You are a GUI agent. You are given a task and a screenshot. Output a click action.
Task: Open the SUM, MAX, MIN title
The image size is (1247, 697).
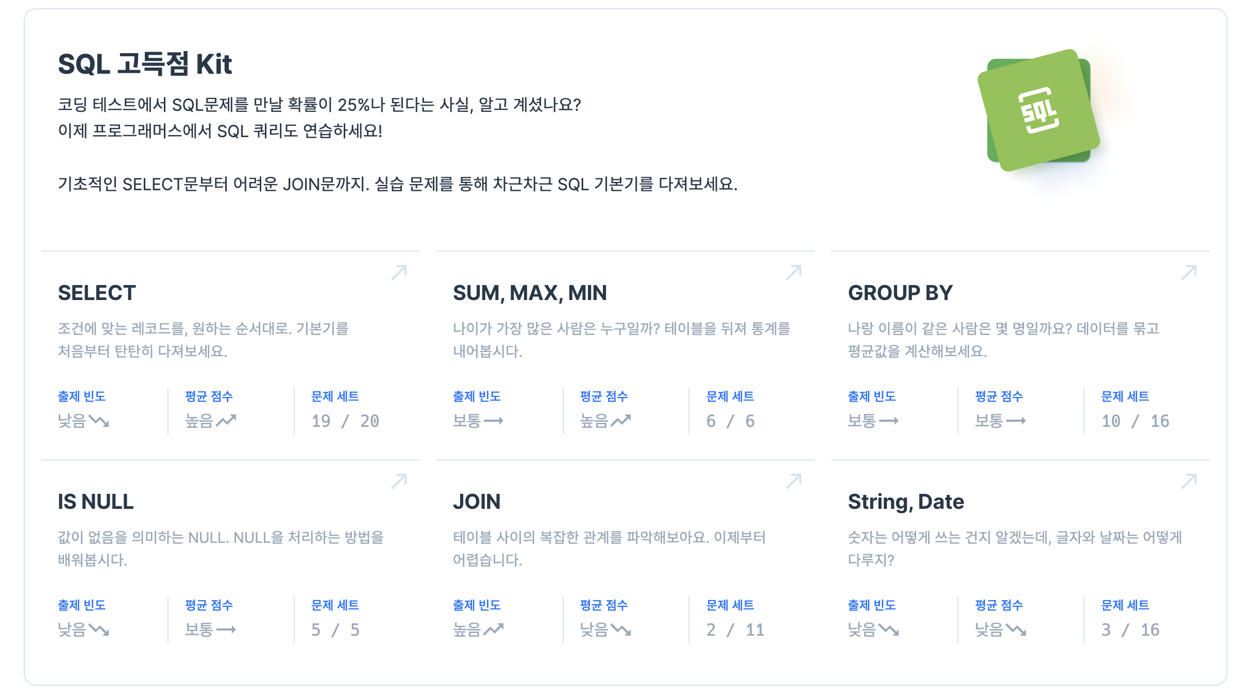pos(530,293)
